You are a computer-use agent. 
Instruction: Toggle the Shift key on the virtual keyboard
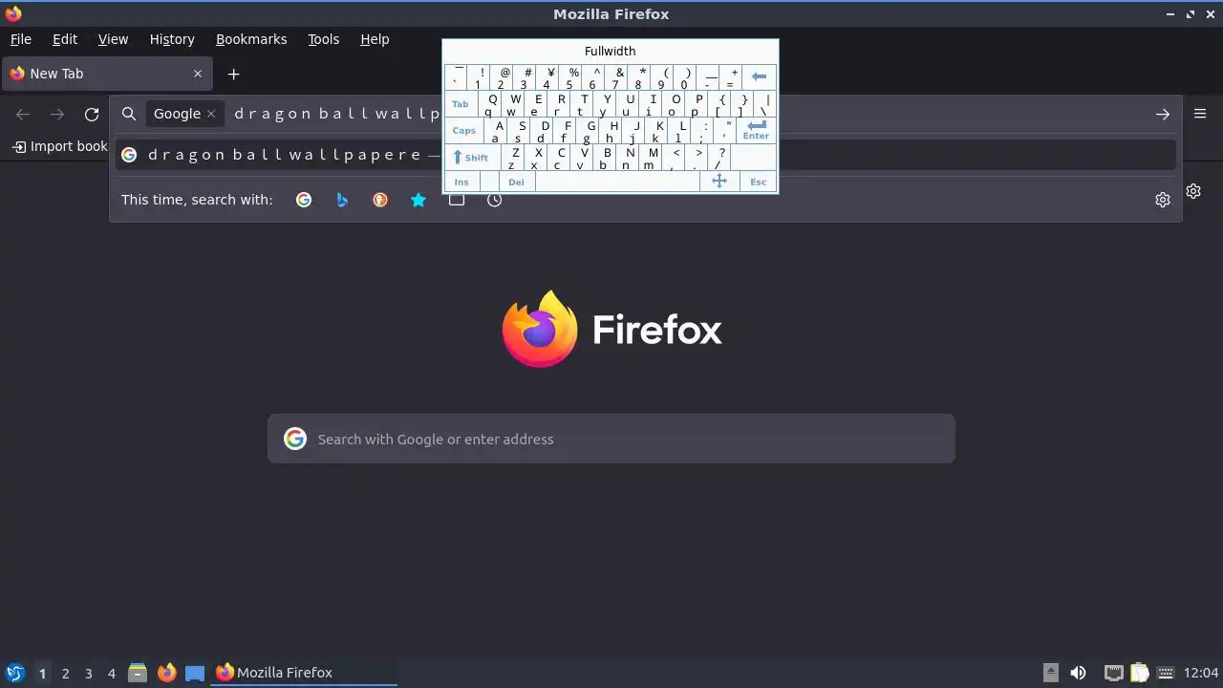(470, 158)
